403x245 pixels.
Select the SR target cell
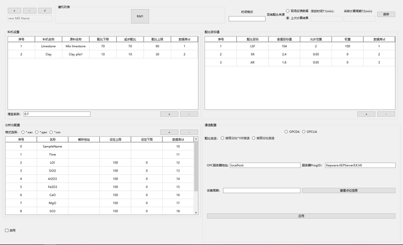(252, 54)
